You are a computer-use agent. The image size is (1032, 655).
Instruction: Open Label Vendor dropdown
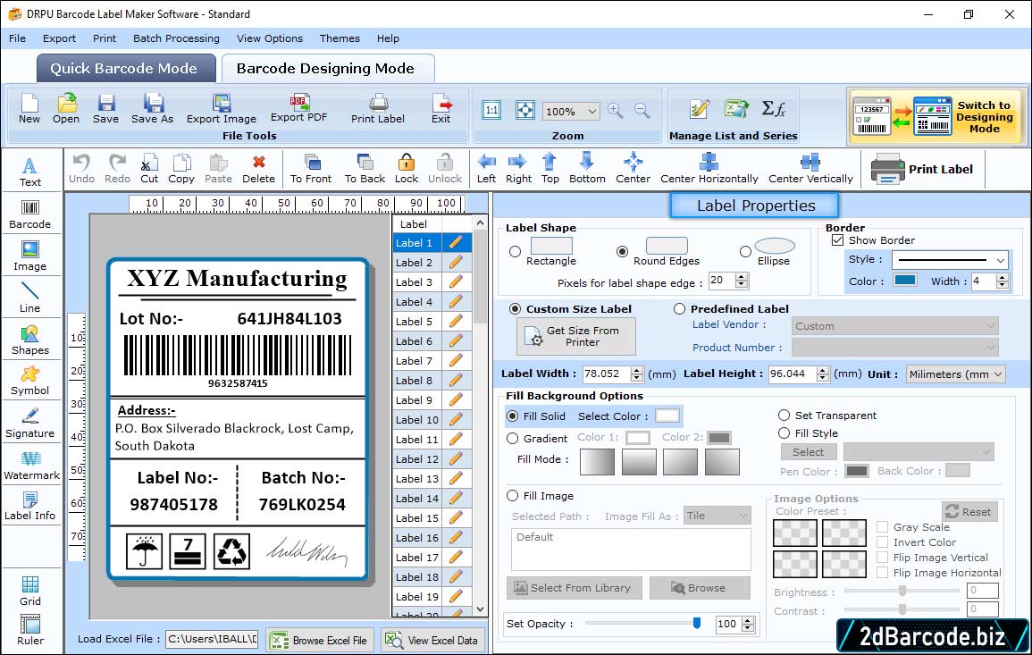pos(894,326)
